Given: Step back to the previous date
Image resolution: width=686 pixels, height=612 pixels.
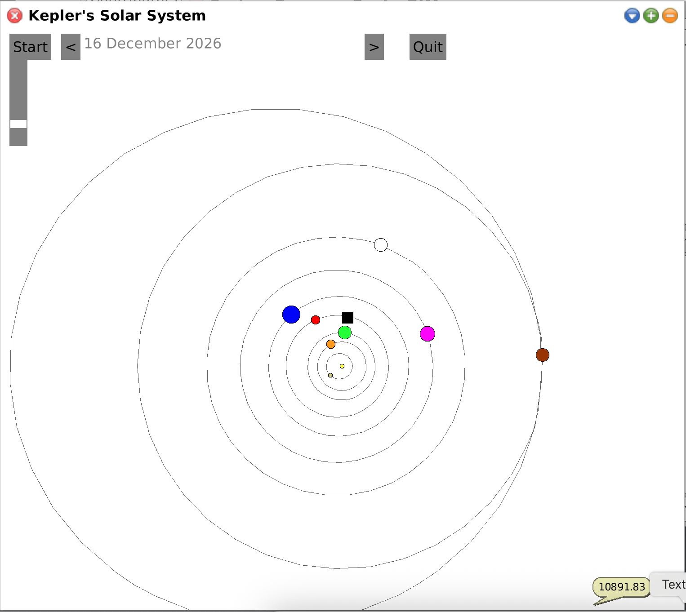Looking at the screenshot, I should (x=71, y=47).
